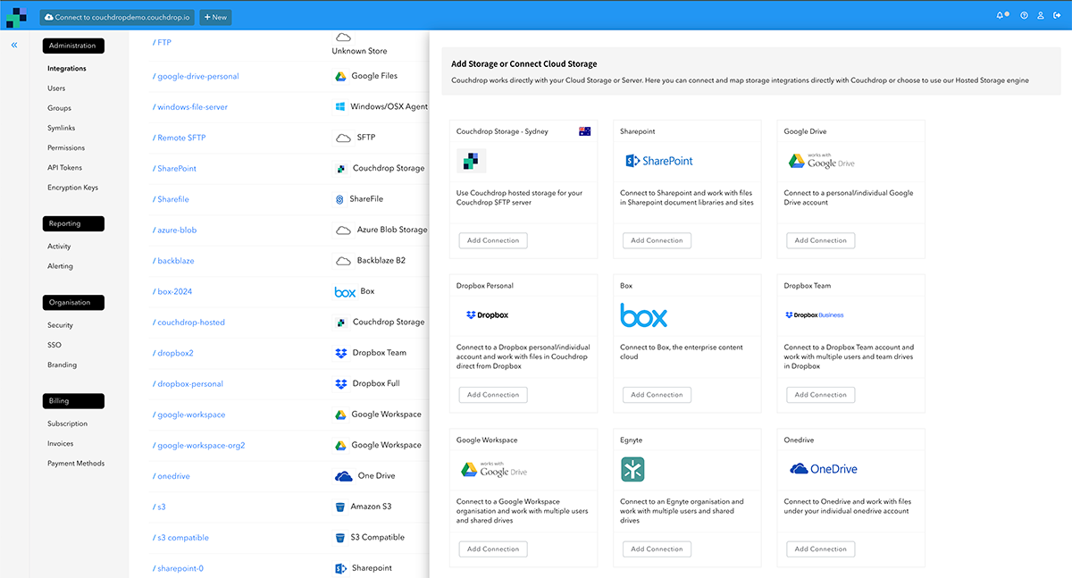Click the SharePoint logo in storage card
Screen dimensions: 1072x578
(x=658, y=161)
